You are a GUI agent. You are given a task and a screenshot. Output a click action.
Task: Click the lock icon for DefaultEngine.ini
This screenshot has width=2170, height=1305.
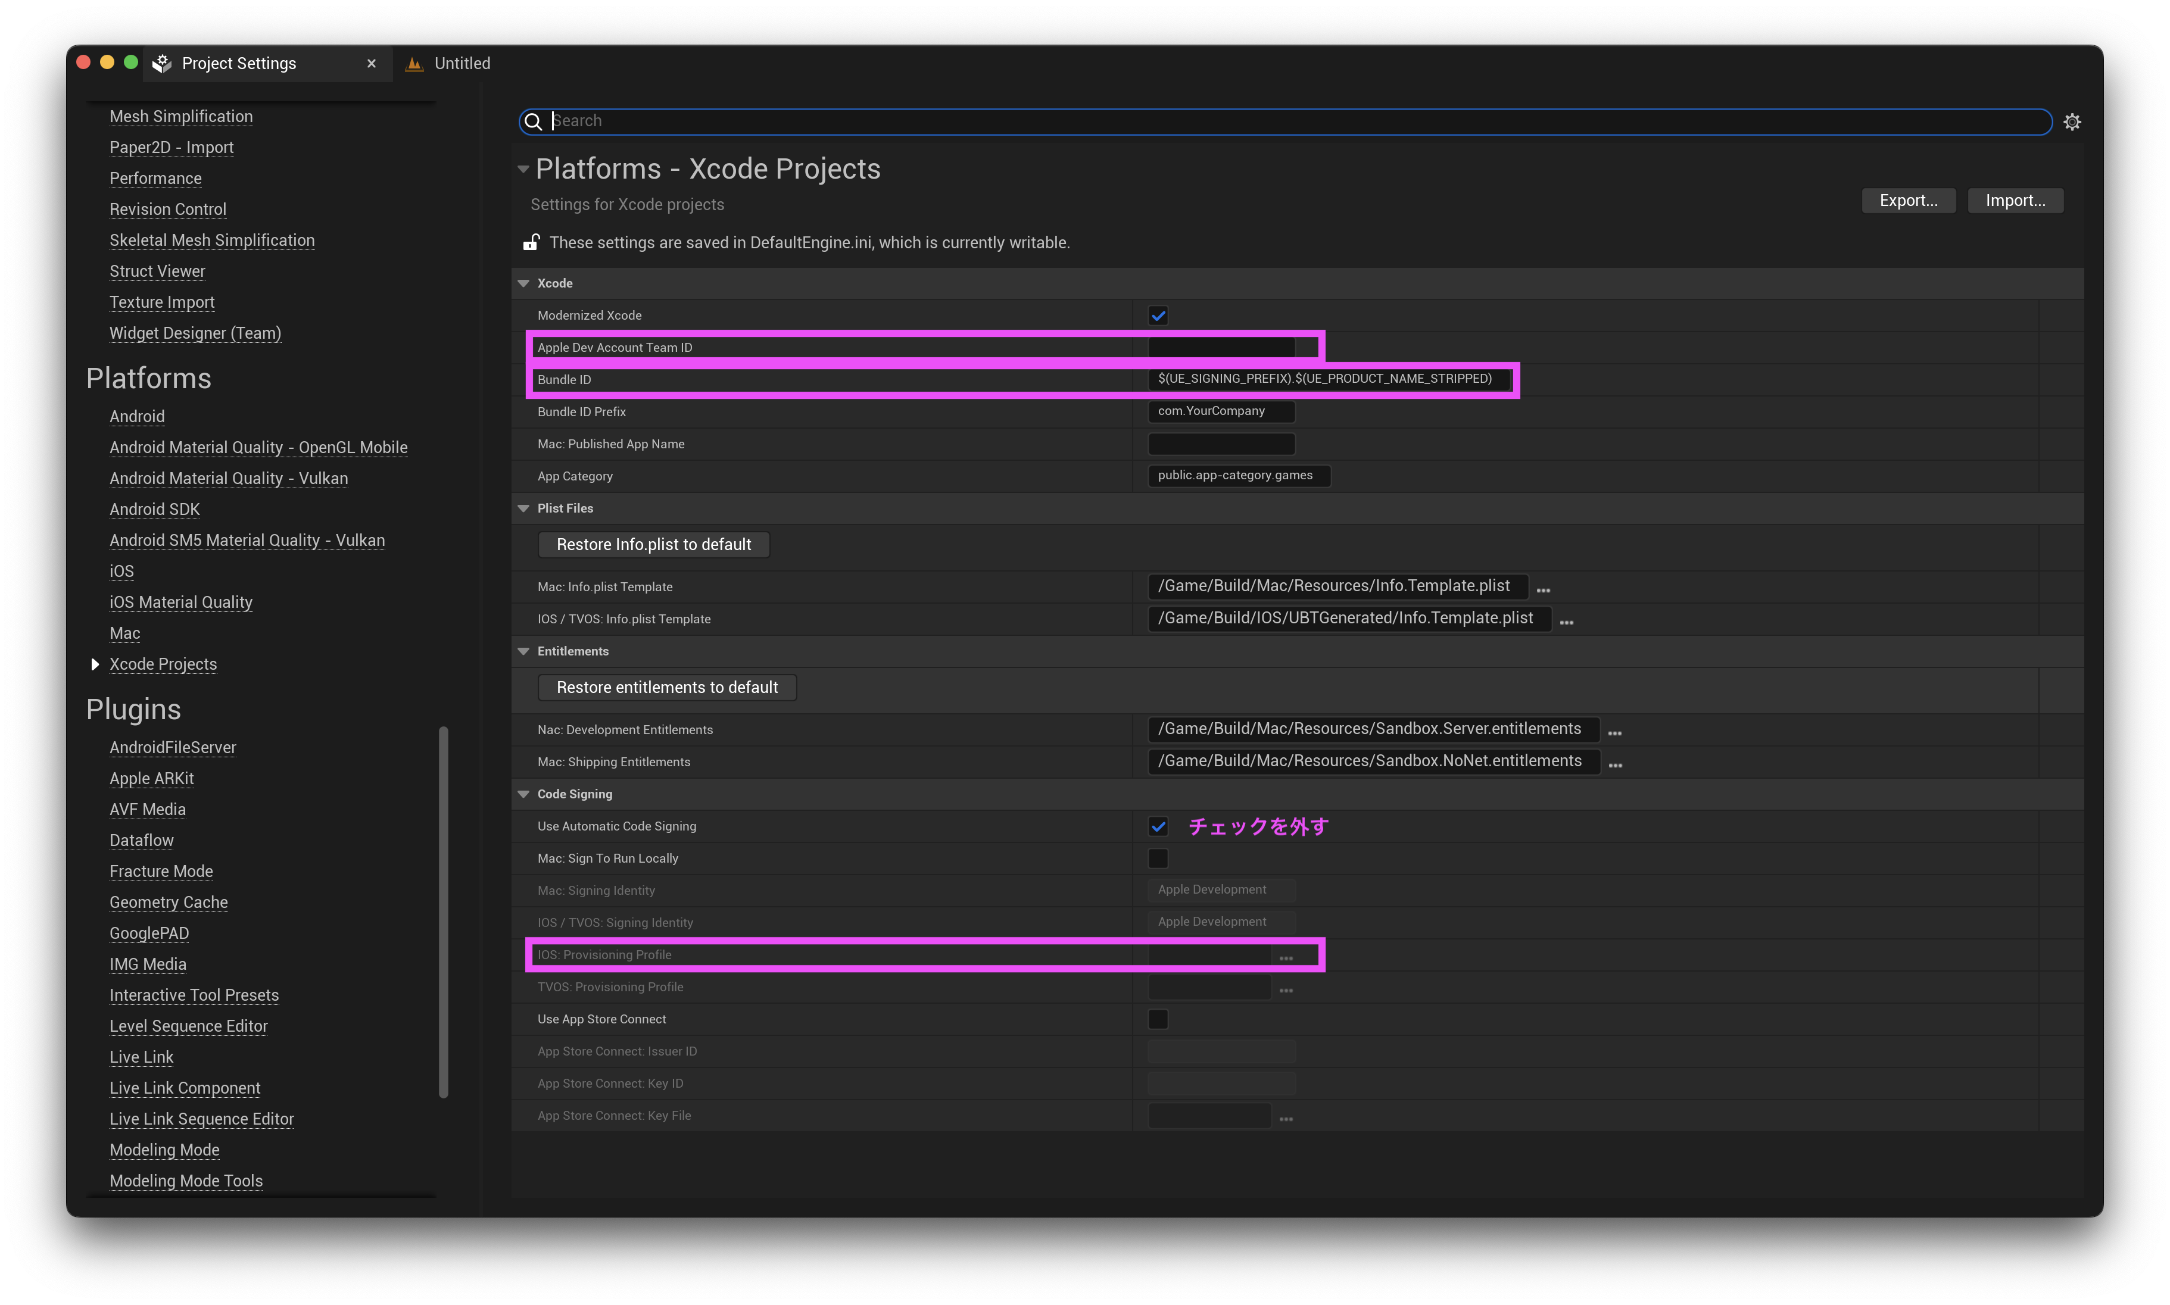click(x=531, y=242)
